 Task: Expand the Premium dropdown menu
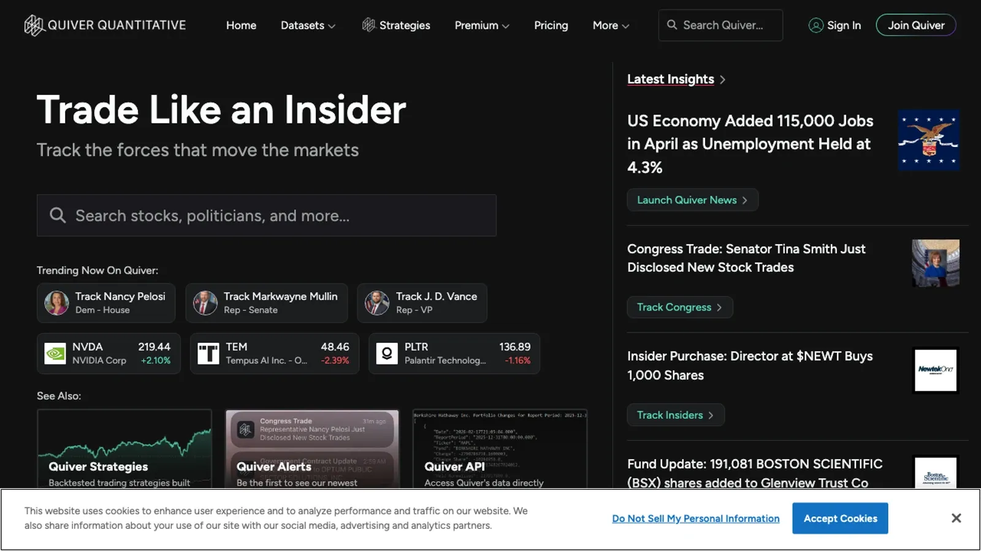click(x=482, y=25)
